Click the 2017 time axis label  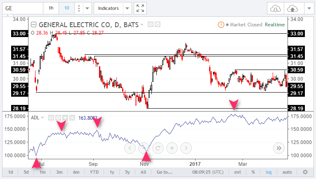click(x=195, y=164)
